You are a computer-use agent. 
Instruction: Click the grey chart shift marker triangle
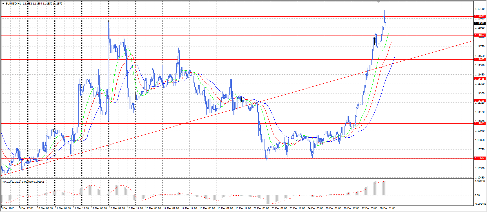coord(379,2)
